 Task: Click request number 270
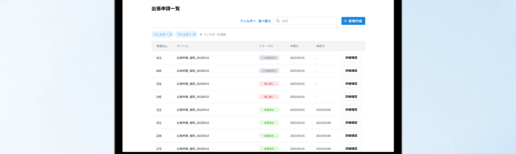[x=159, y=148]
